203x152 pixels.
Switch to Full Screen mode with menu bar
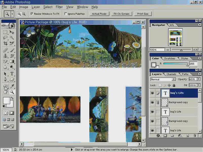(x=8, y=120)
